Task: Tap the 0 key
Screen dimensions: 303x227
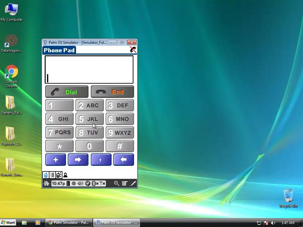Action: click(90, 146)
